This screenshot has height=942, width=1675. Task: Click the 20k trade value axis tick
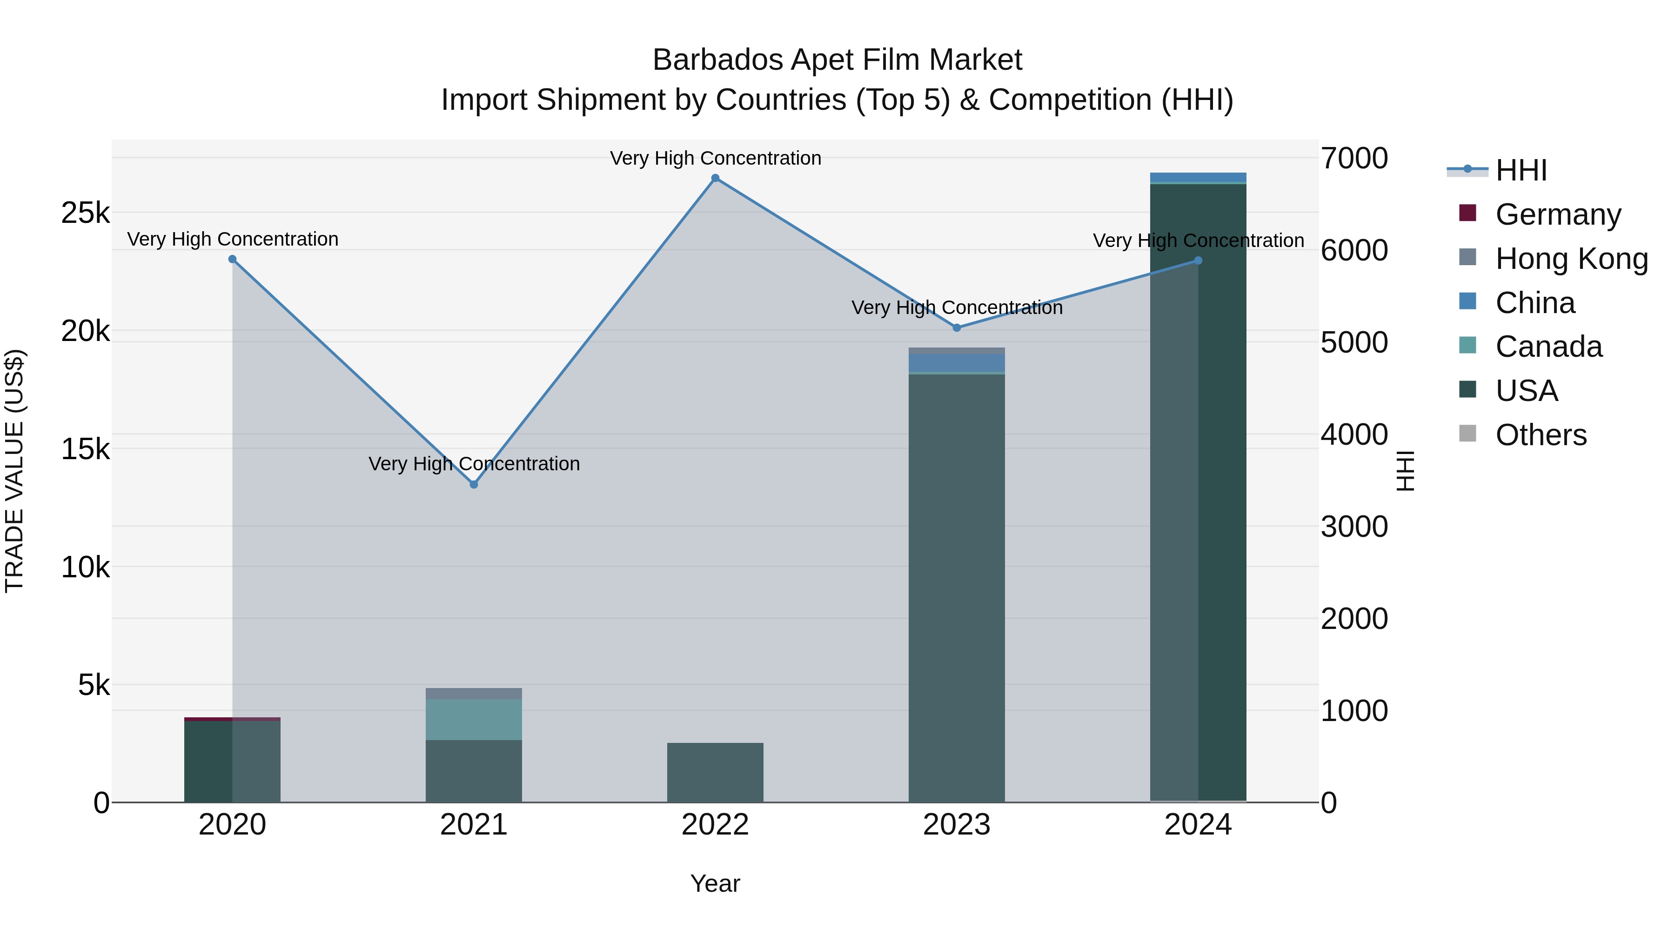(x=85, y=331)
